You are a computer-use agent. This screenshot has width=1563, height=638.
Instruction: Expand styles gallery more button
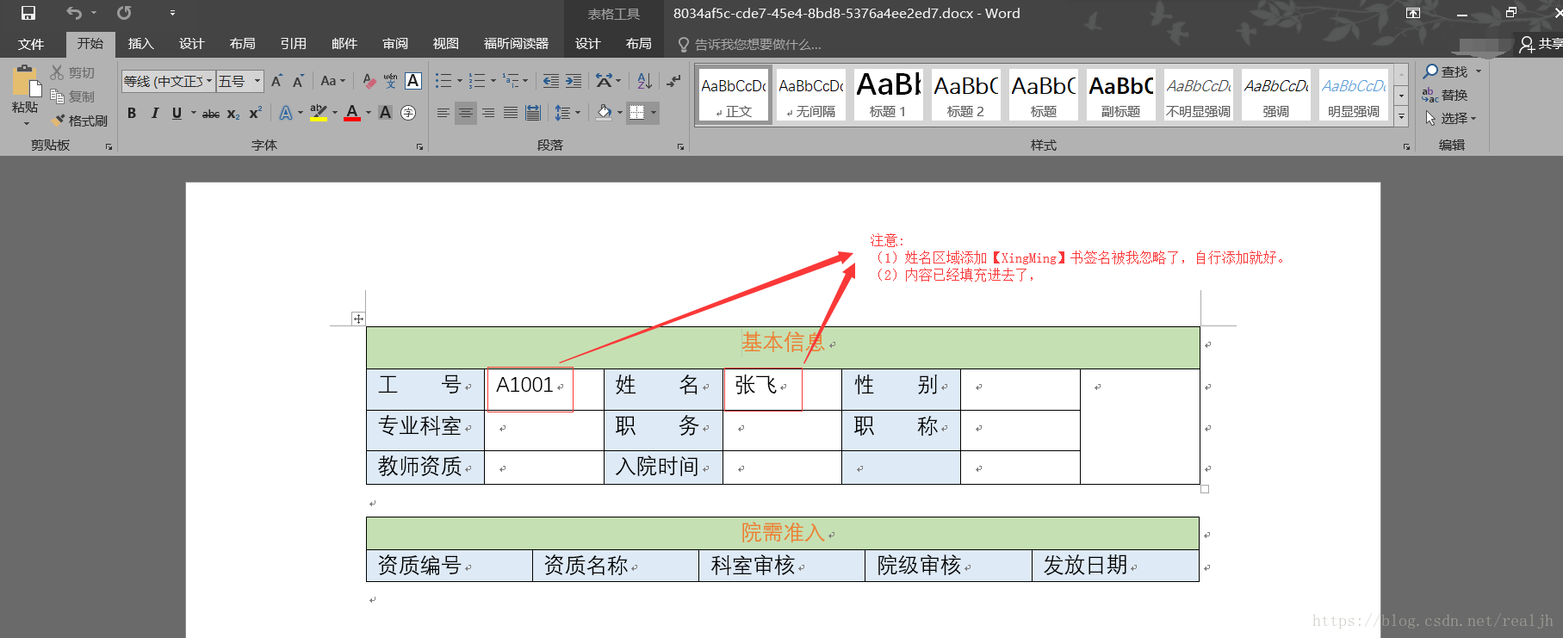pos(1401,117)
